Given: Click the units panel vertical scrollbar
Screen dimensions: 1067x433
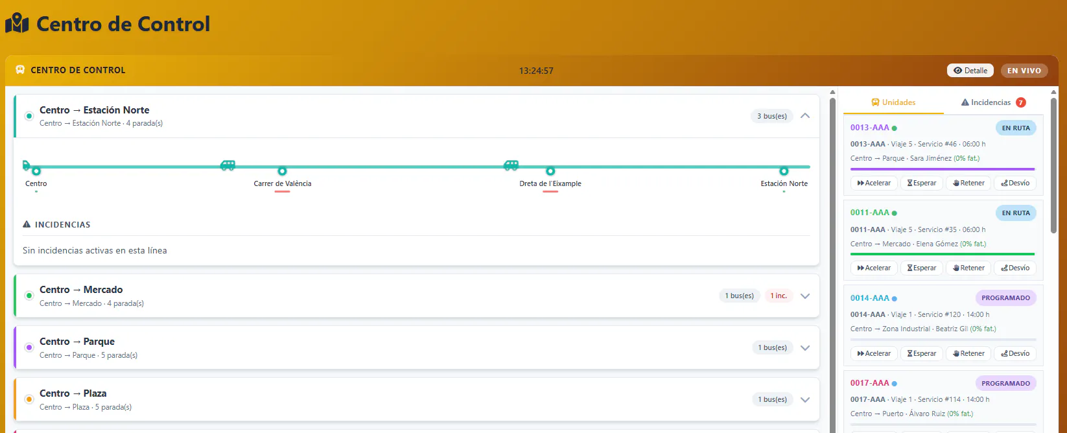Looking at the screenshot, I should point(1053,165).
